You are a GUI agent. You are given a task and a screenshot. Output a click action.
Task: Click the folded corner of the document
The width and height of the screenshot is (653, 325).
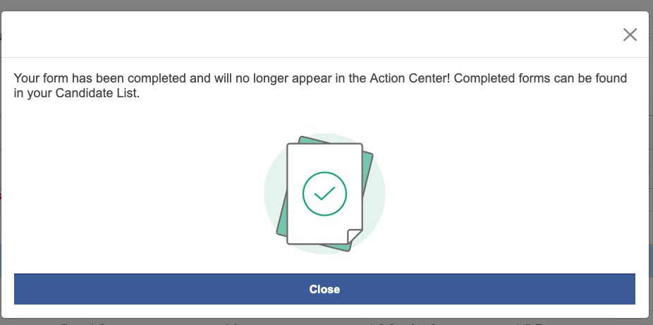(355, 236)
